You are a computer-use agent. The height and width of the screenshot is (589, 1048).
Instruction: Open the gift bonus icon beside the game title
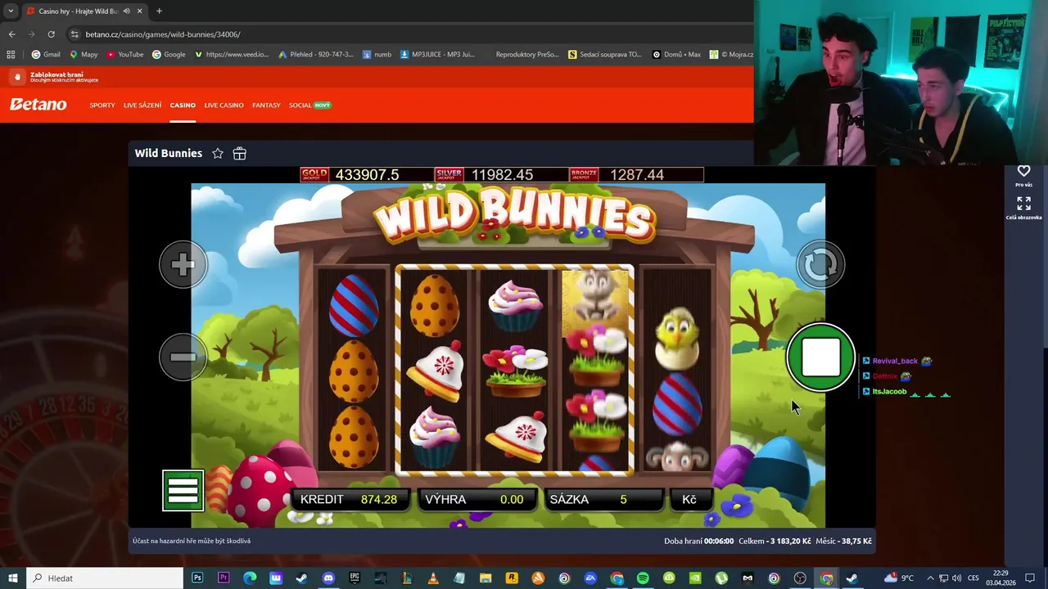pyautogui.click(x=239, y=154)
